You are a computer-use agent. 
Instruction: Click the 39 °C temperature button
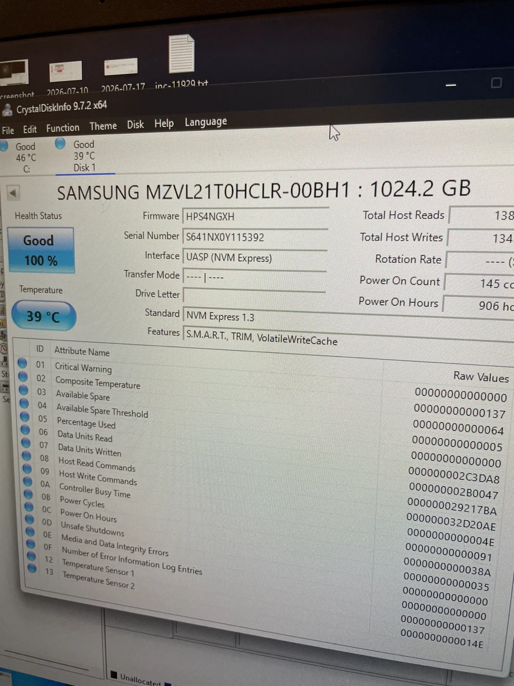[43, 316]
